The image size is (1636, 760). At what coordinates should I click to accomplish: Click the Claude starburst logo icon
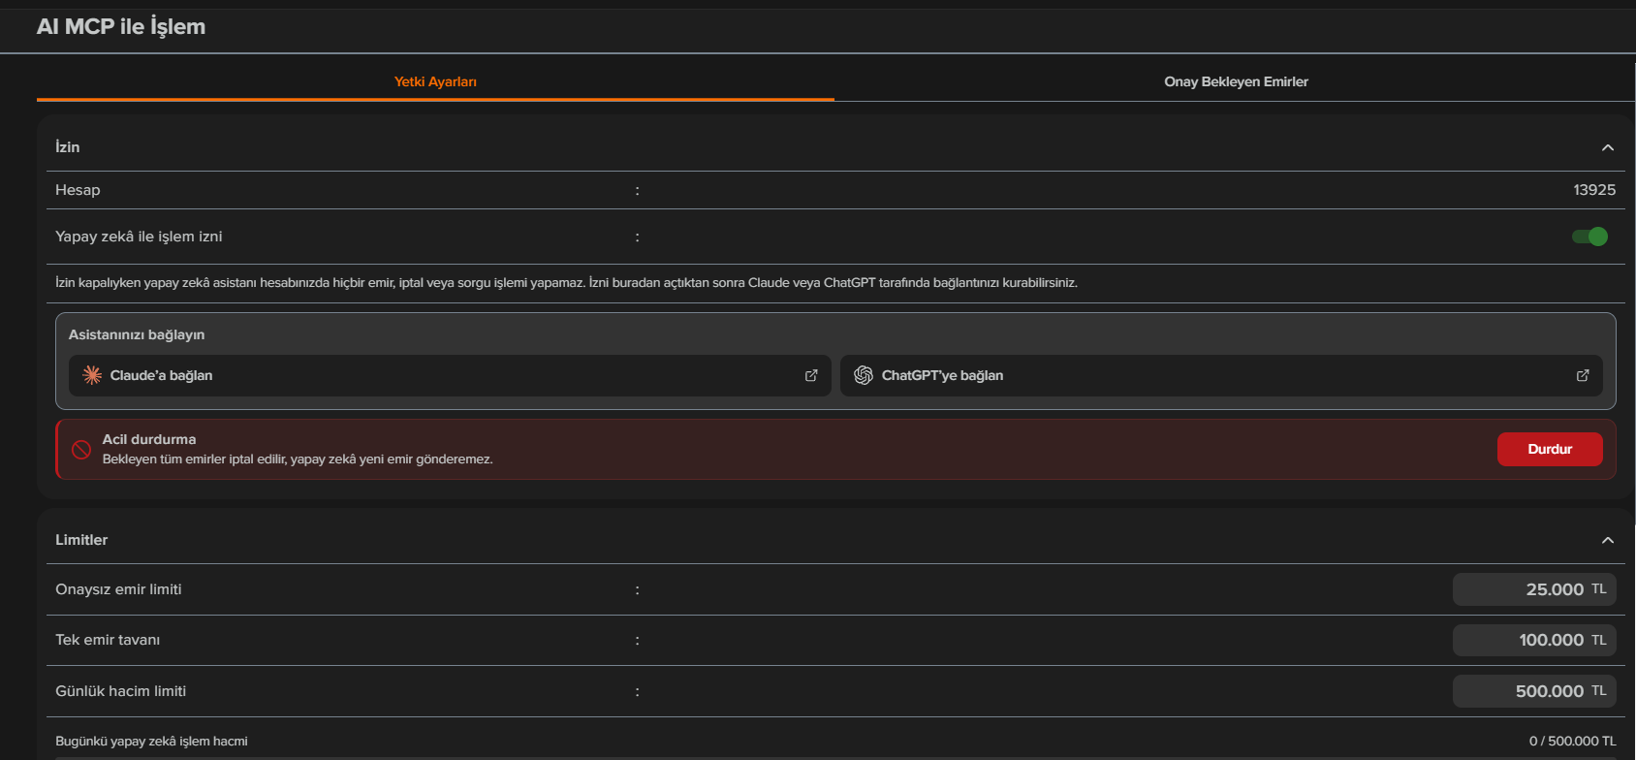92,375
